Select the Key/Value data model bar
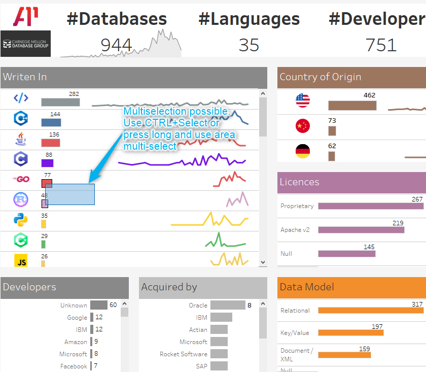Image resolution: width=426 pixels, height=372 pixels. pos(351,333)
